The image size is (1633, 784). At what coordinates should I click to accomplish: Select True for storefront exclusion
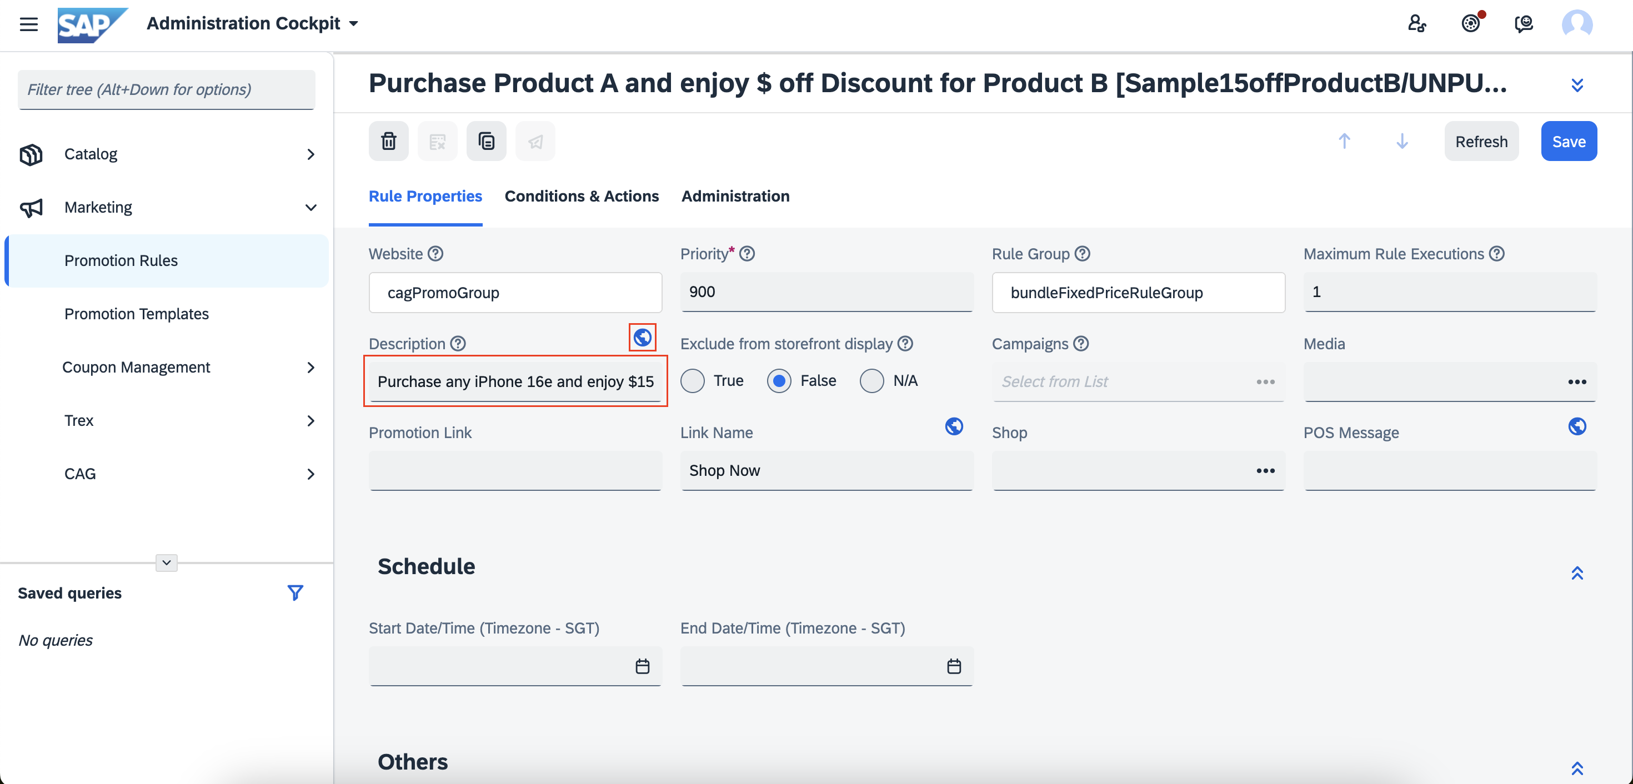pos(692,381)
